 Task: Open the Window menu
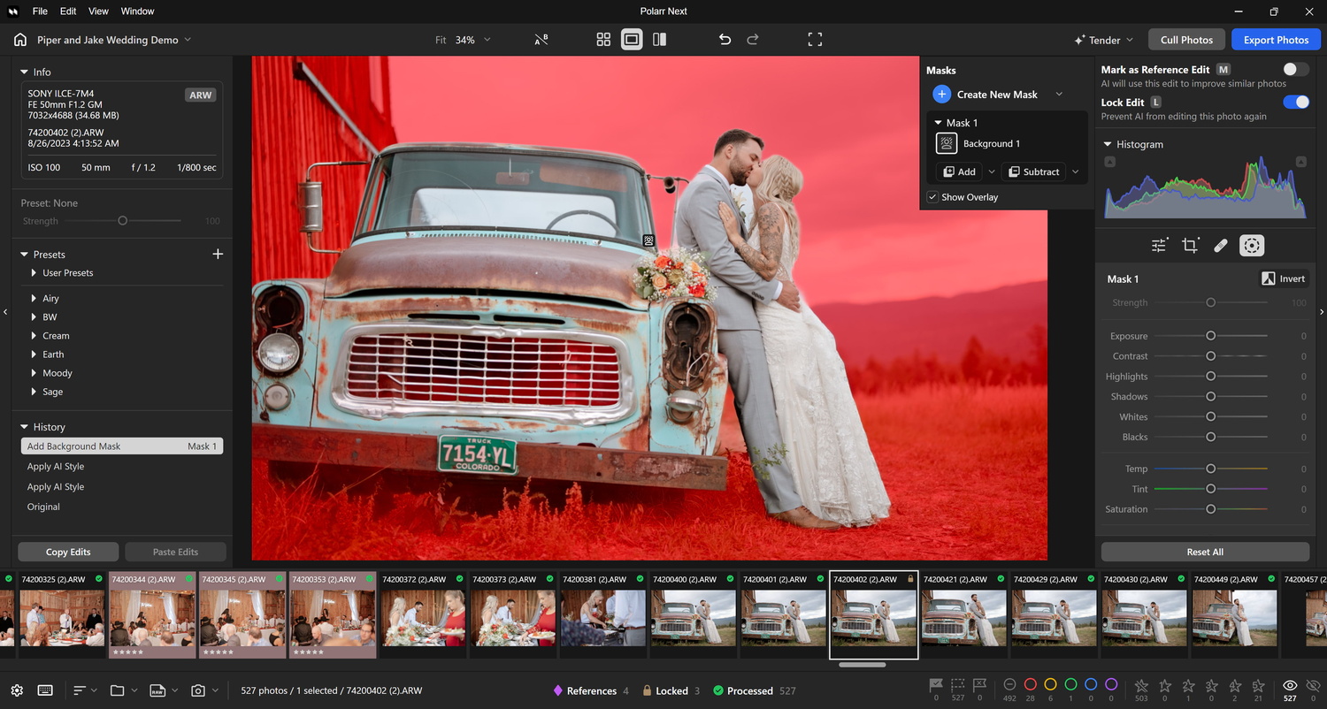137,11
